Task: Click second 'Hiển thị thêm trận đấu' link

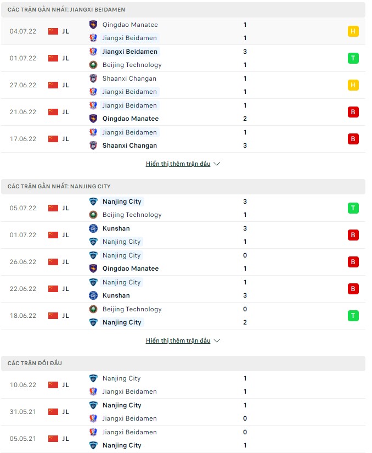Action: tap(178, 340)
